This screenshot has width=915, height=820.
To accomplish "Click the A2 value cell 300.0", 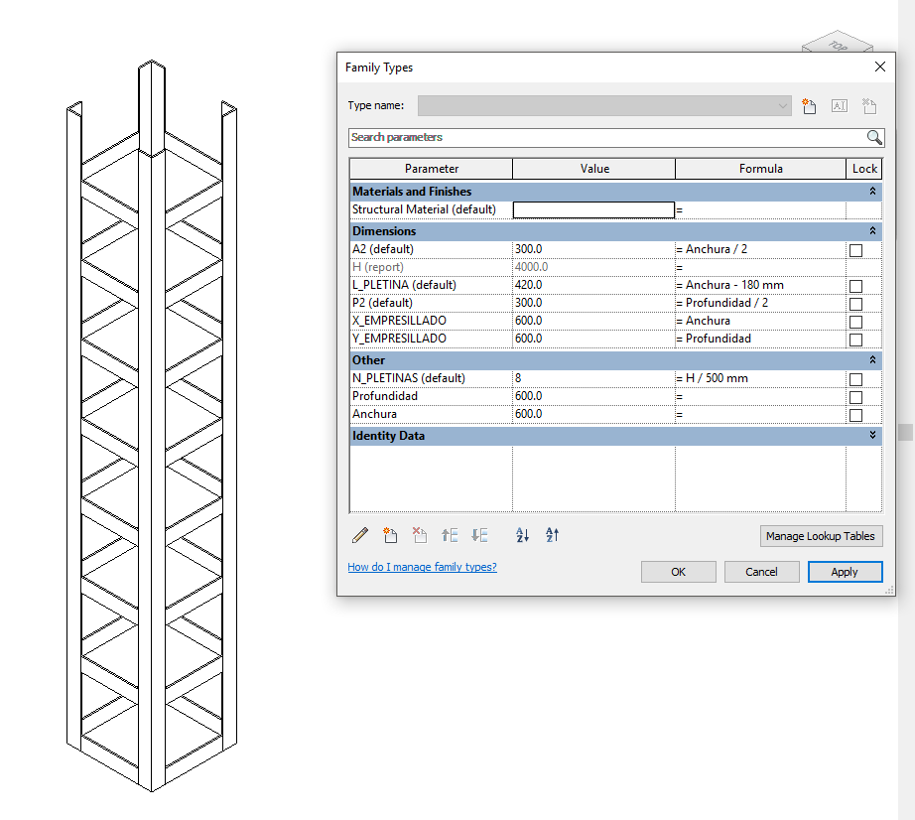I will tap(593, 249).
